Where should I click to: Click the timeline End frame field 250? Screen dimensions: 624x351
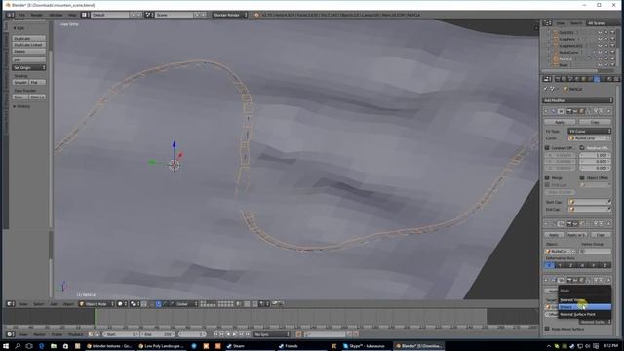coord(158,334)
